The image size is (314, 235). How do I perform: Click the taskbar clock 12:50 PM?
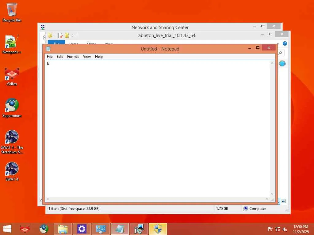tap(301, 229)
